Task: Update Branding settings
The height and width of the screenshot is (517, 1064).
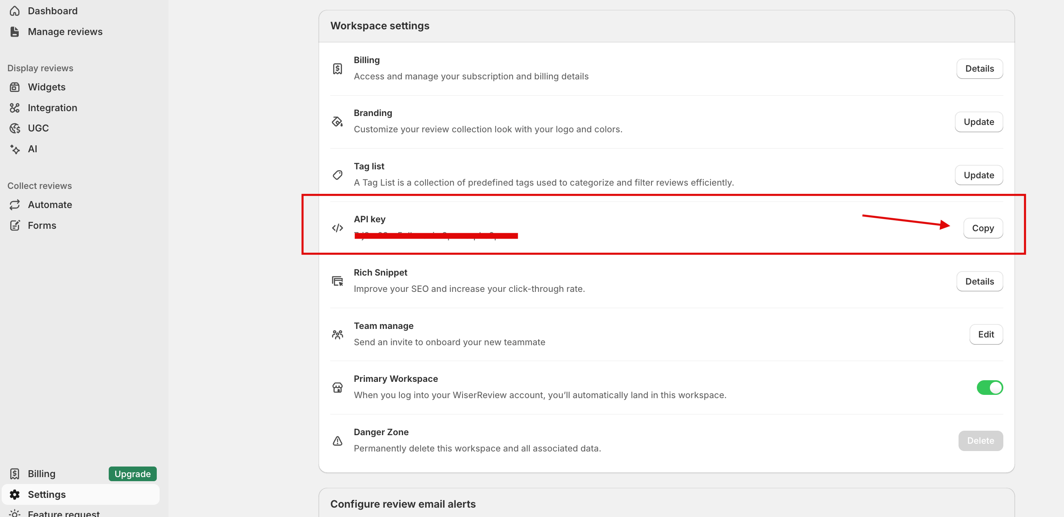Action: tap(978, 122)
